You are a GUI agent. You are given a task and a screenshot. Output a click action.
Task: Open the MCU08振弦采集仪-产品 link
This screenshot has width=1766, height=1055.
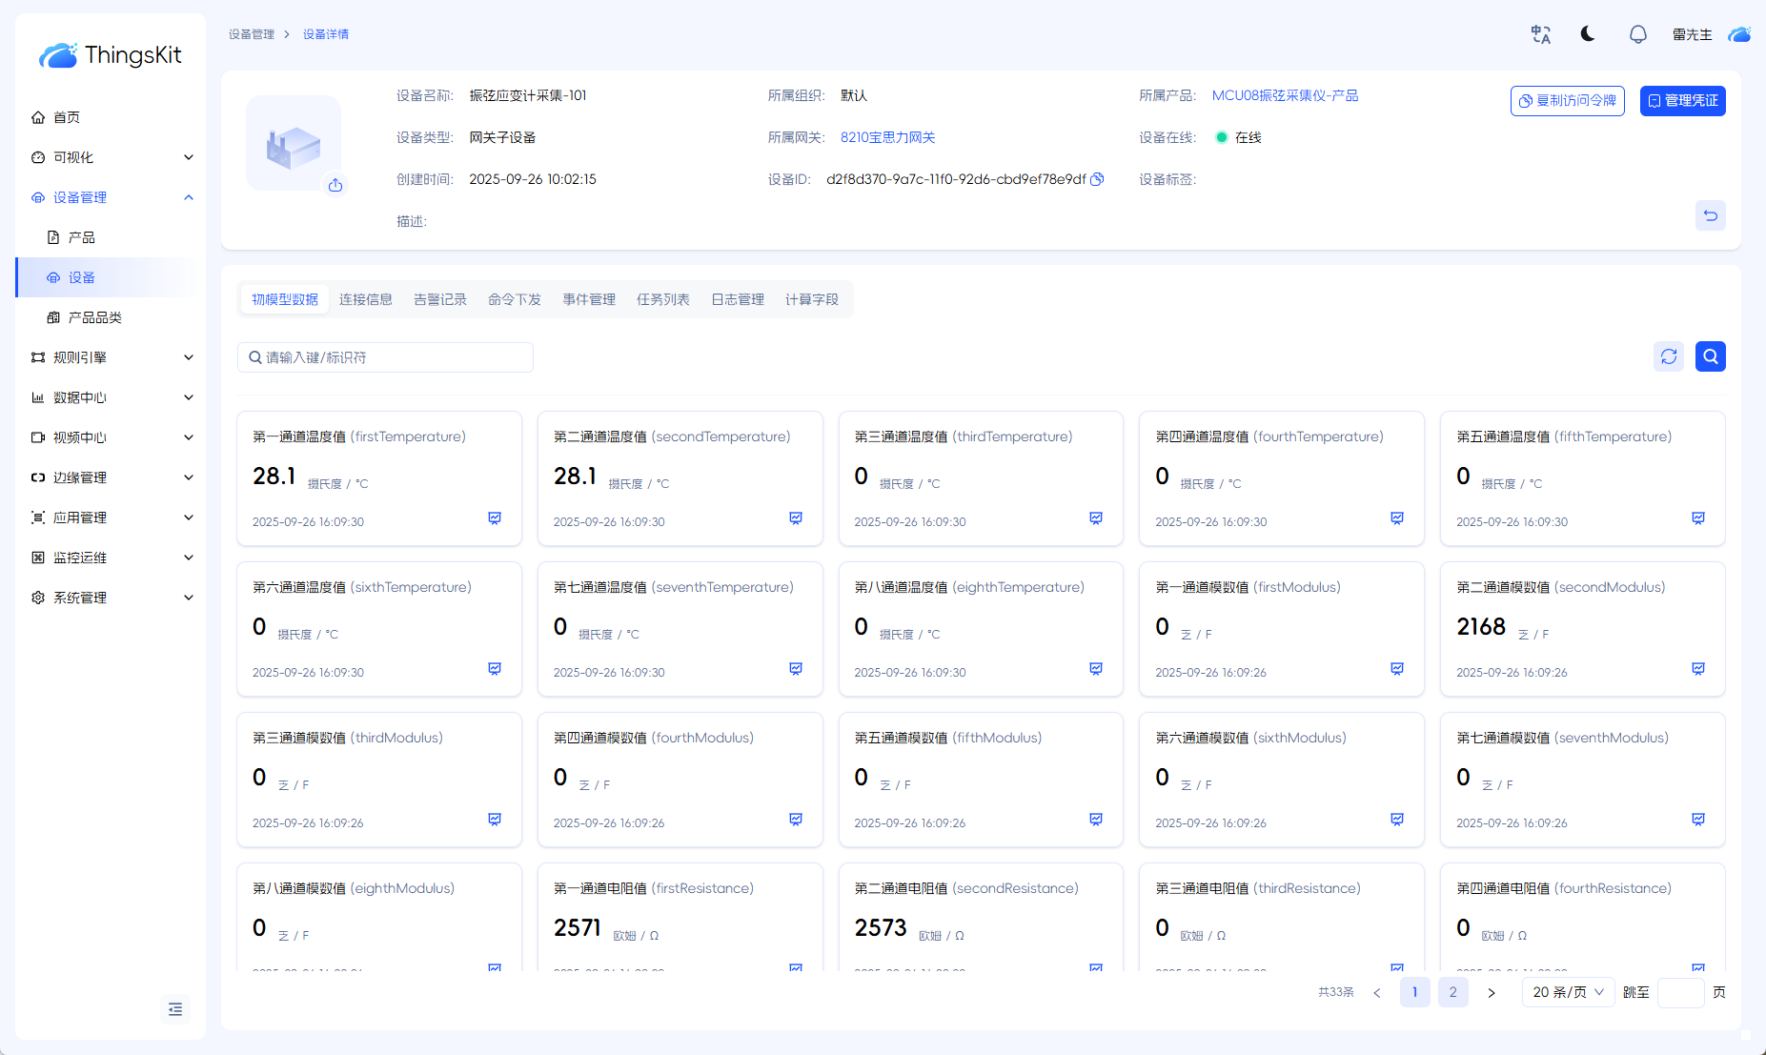point(1285,95)
